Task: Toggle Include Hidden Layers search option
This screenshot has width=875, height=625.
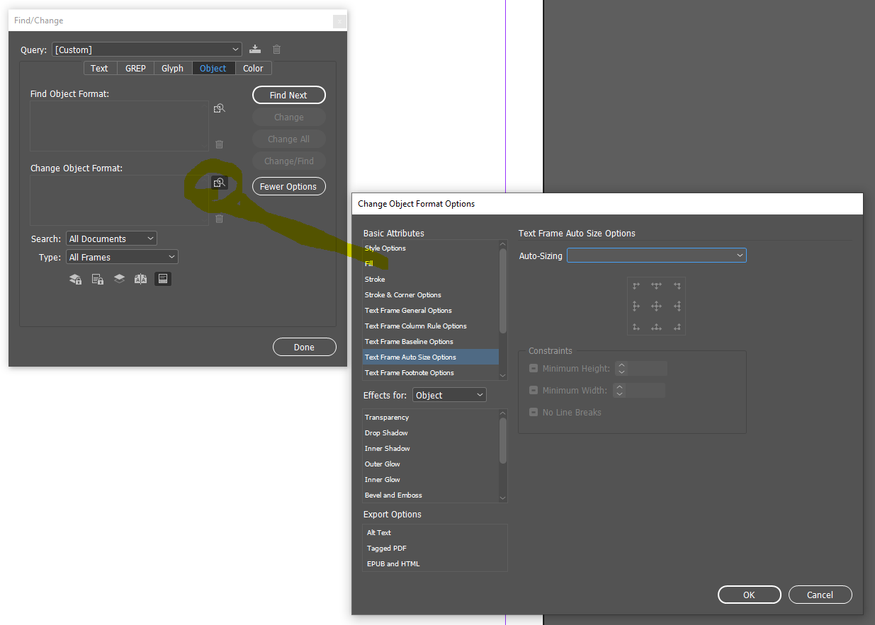Action: click(119, 278)
